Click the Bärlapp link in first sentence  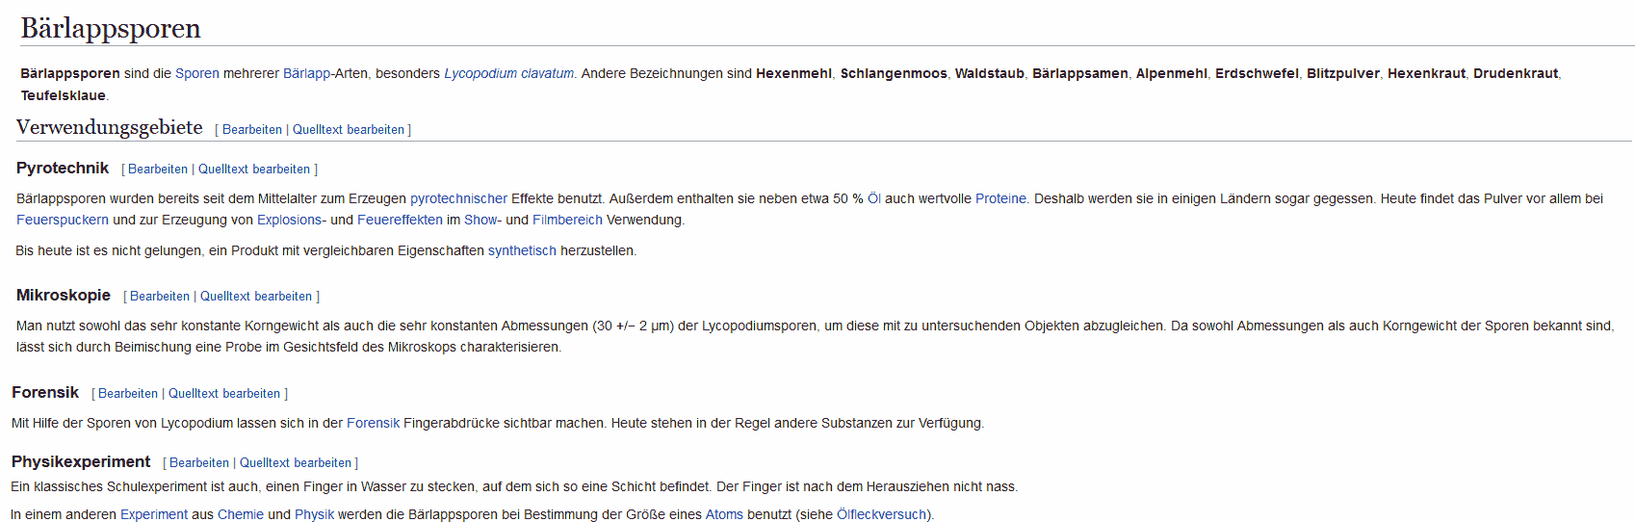pos(306,73)
